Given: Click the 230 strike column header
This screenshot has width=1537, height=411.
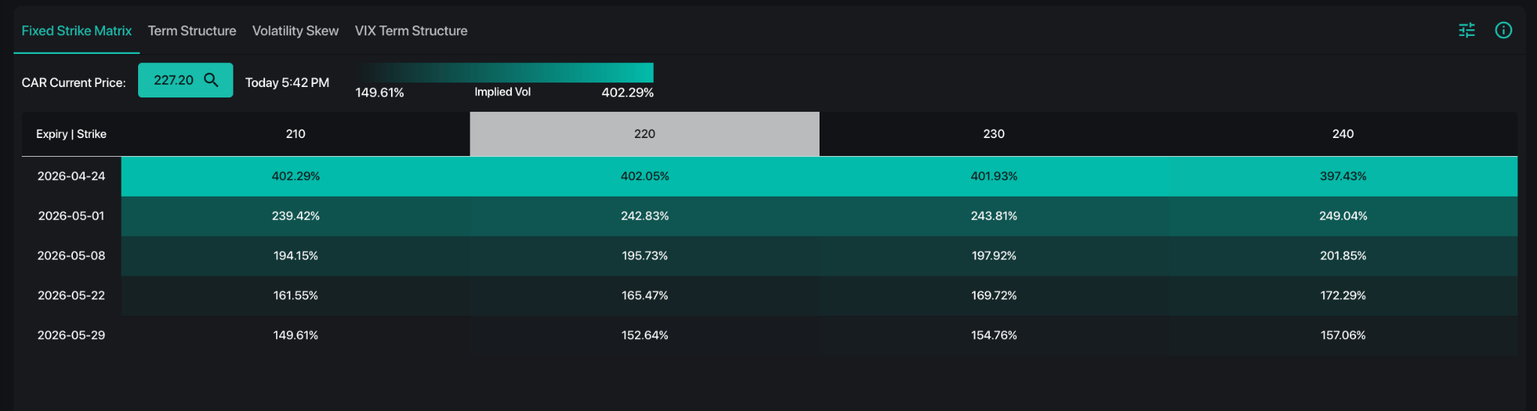Looking at the screenshot, I should (x=994, y=134).
